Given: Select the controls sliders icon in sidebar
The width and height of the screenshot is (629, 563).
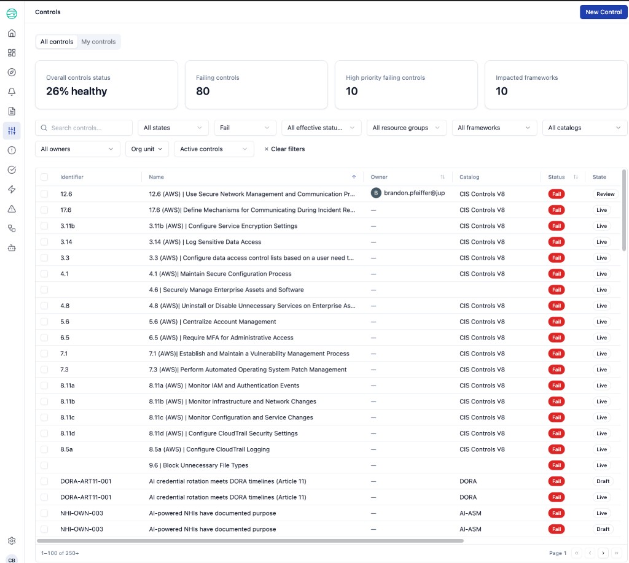Looking at the screenshot, I should [12, 131].
